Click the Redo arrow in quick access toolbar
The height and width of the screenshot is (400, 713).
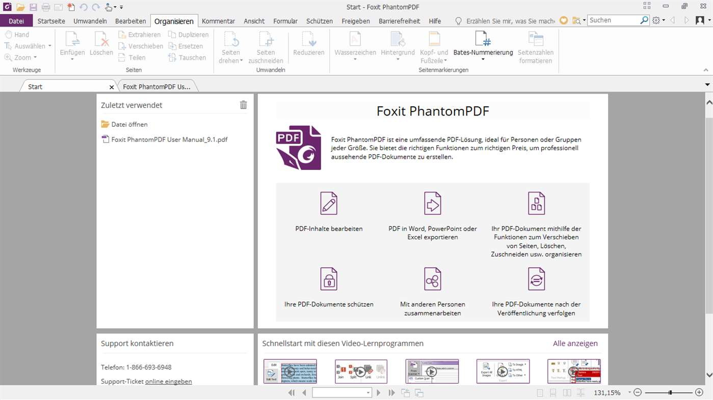[96, 7]
